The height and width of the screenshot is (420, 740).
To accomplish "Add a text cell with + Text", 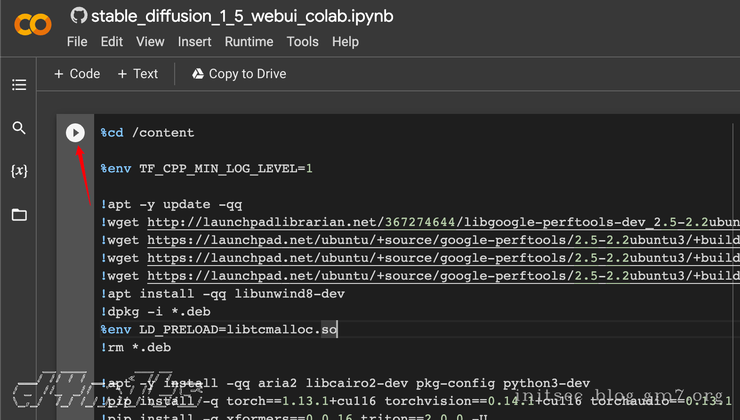I will pos(138,74).
